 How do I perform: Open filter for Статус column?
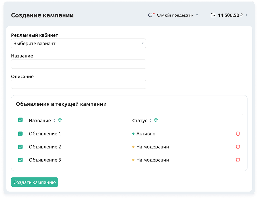[156, 121]
